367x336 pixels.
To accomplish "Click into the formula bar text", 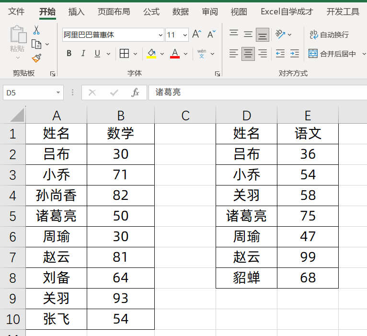I will point(257,93).
